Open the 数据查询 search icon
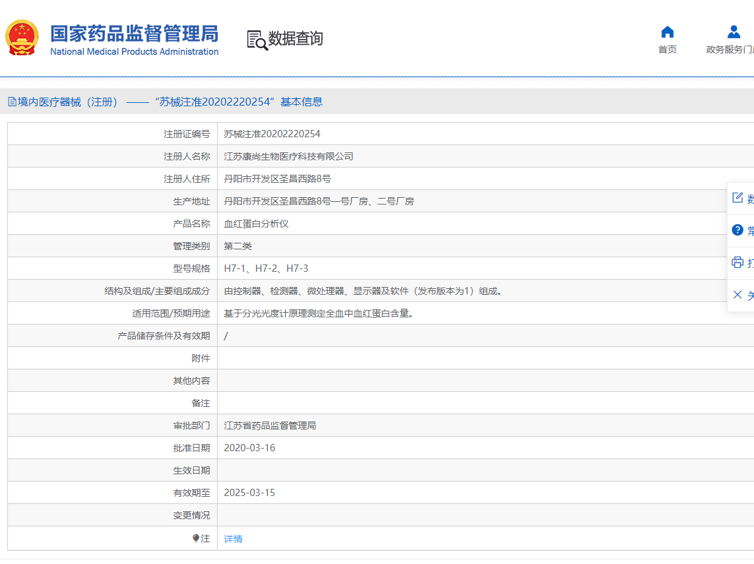This screenshot has height=564, width=754. 257,40
